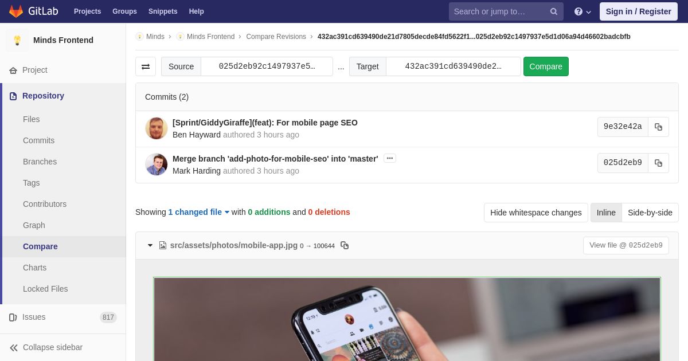Switch to Inline diff view
Screen dimensions: 688x361
click(606, 213)
